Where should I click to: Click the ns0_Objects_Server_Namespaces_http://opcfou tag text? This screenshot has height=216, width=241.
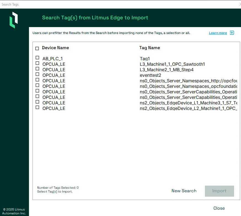click(x=188, y=81)
